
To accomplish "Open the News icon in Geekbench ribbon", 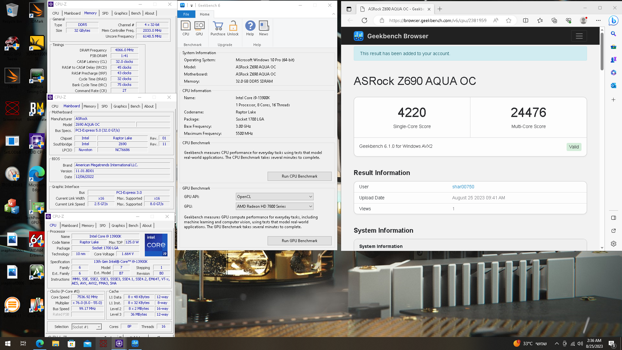I will tap(264, 28).
